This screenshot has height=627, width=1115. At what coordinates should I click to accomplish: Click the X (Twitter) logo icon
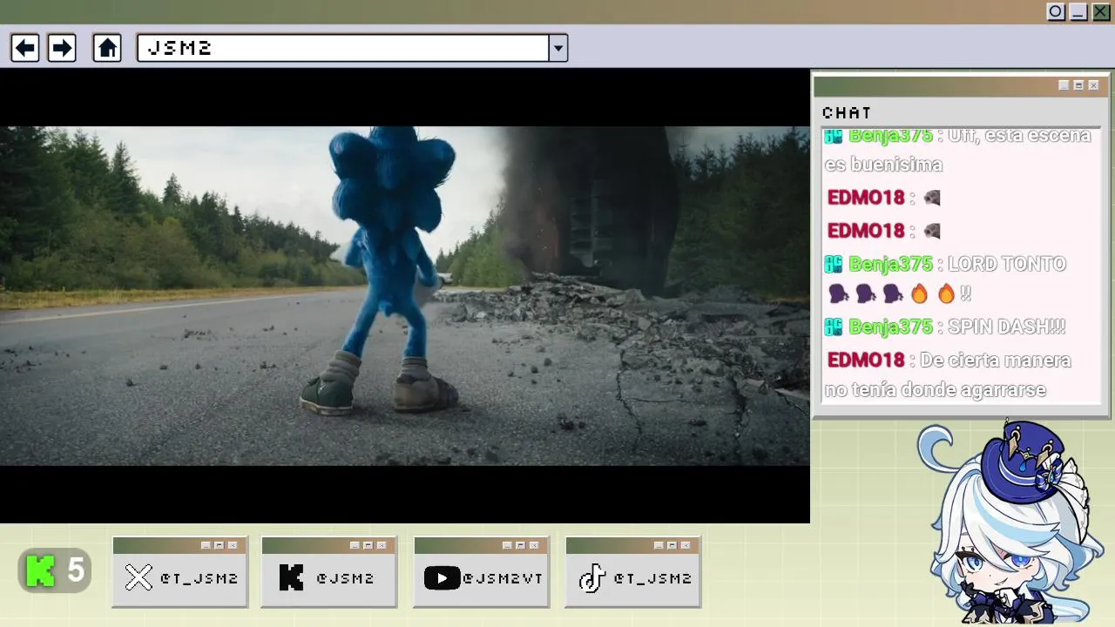click(x=139, y=577)
